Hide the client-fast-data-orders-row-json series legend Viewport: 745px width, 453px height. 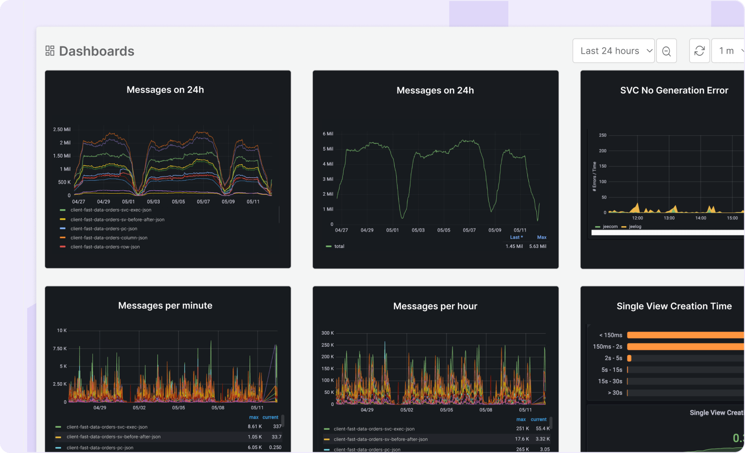tap(105, 247)
